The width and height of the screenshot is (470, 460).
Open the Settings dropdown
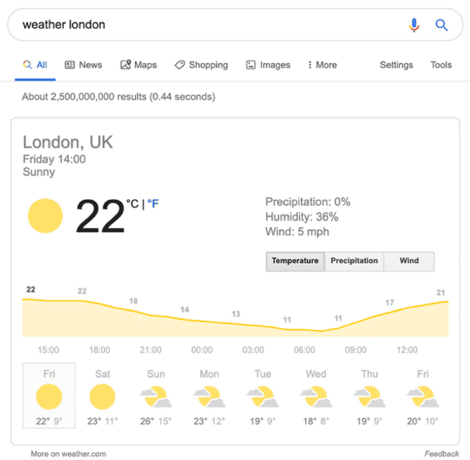coord(396,65)
